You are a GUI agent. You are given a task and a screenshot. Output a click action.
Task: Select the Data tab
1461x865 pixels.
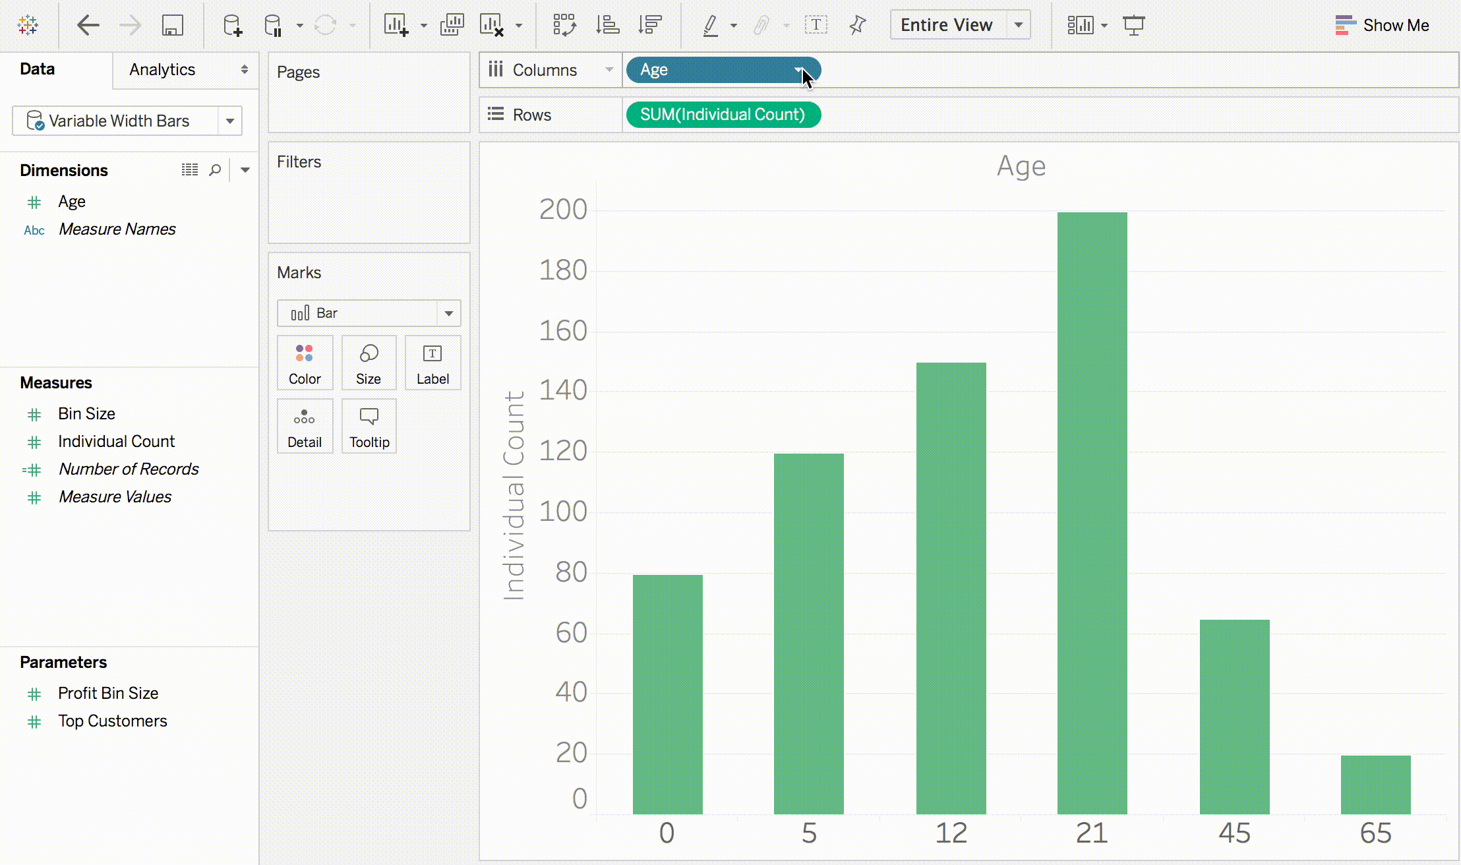(36, 69)
